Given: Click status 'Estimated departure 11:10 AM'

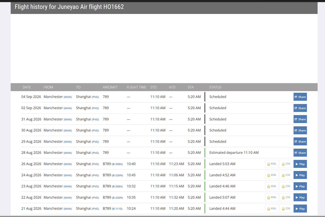Looking at the screenshot, I should click(x=234, y=153).
